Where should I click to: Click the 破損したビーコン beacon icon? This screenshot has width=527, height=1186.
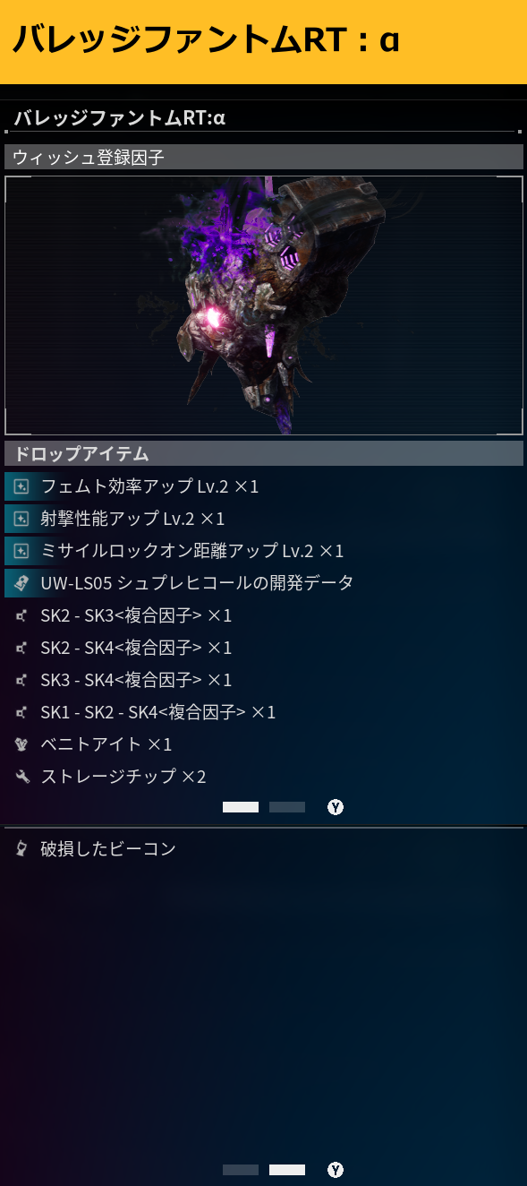[21, 848]
